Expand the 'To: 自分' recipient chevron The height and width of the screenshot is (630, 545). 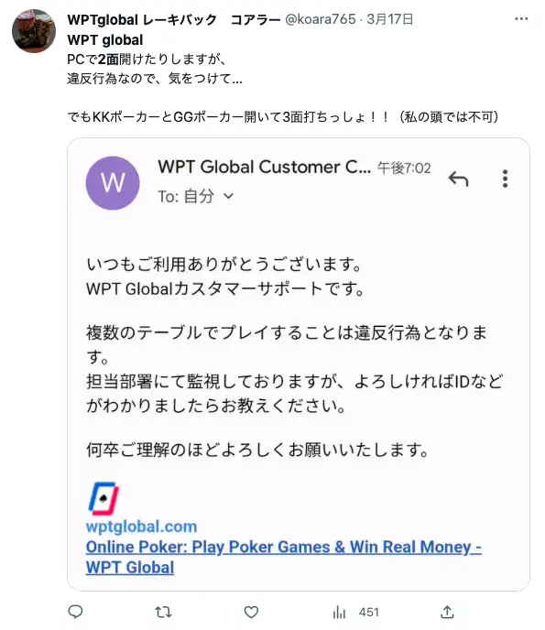click(x=228, y=196)
